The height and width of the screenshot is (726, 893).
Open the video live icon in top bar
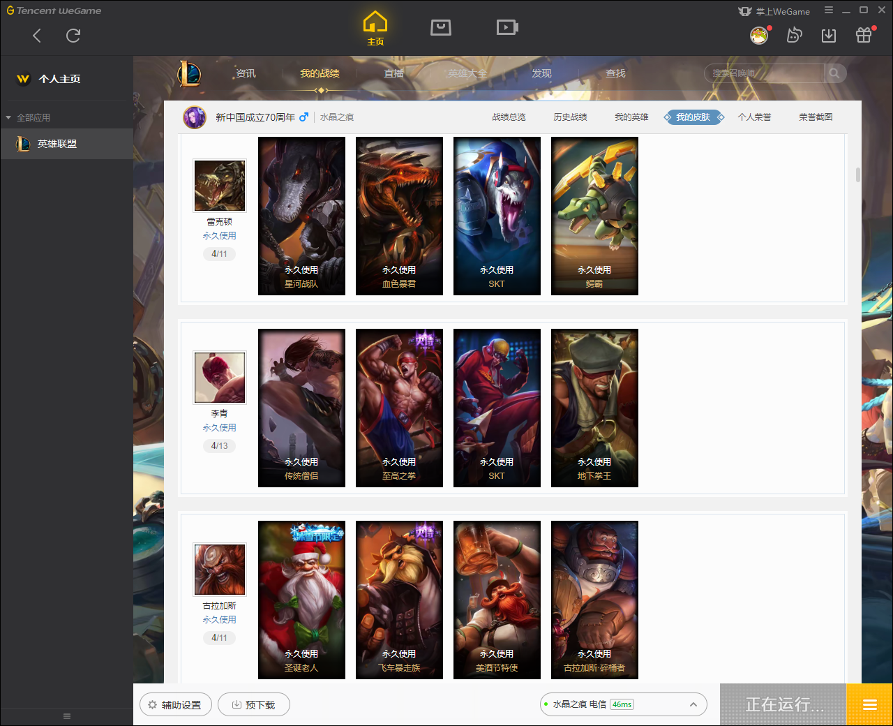[x=507, y=27]
